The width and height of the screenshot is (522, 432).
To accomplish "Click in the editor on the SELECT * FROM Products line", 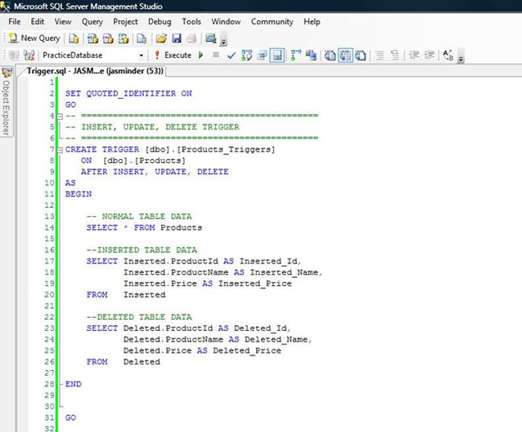I will point(145,227).
